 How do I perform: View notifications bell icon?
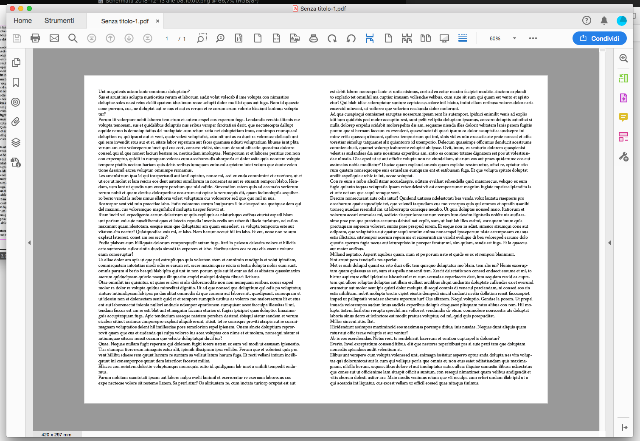pyautogui.click(x=604, y=20)
